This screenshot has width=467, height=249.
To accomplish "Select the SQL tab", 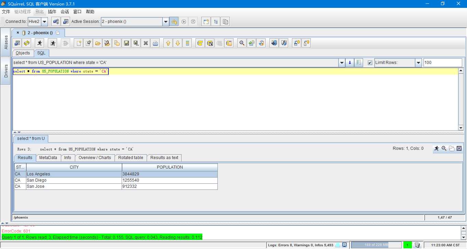I will click(x=41, y=53).
